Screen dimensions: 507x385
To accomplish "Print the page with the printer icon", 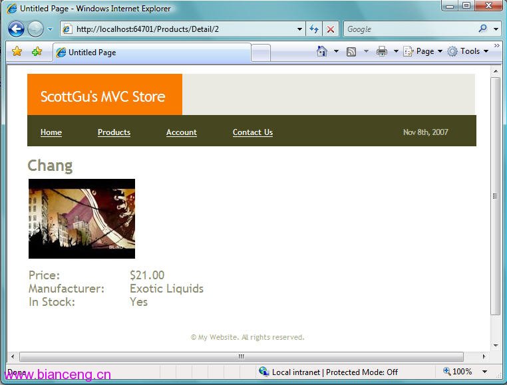I will click(382, 51).
